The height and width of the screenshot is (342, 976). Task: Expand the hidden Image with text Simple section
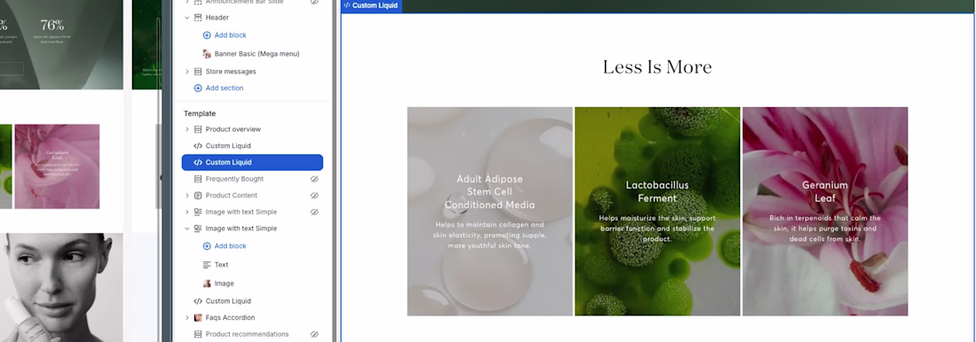coord(186,212)
